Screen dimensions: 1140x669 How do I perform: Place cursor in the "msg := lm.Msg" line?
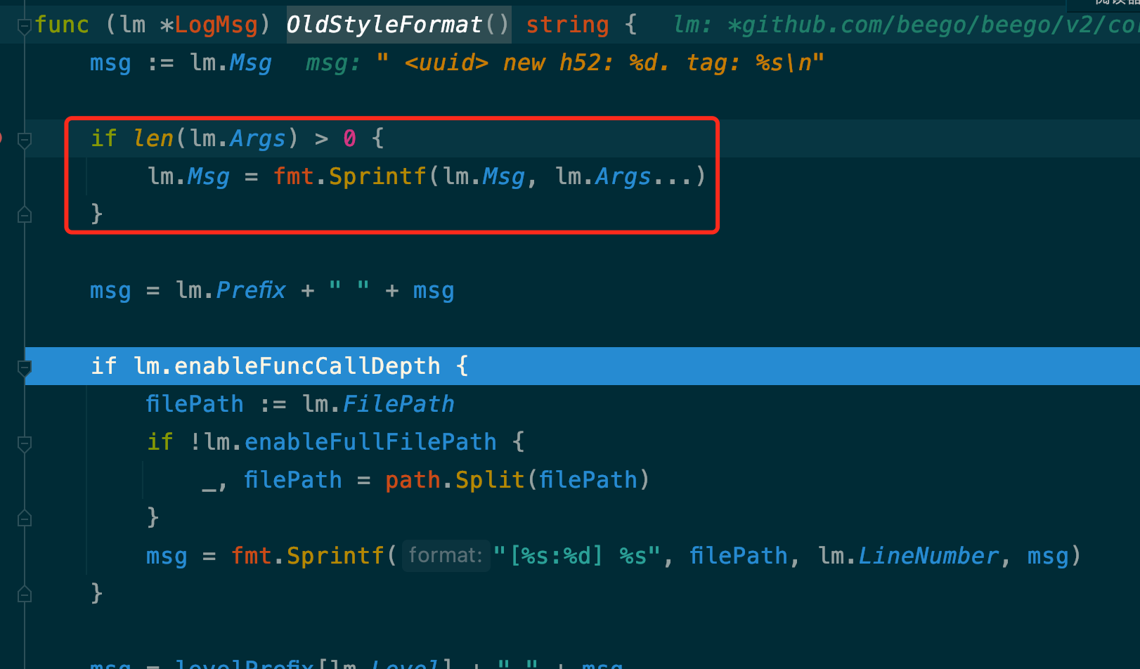(x=176, y=63)
